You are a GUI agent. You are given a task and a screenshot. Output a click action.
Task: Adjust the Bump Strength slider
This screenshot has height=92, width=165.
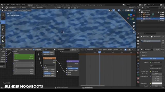pos(73,68)
